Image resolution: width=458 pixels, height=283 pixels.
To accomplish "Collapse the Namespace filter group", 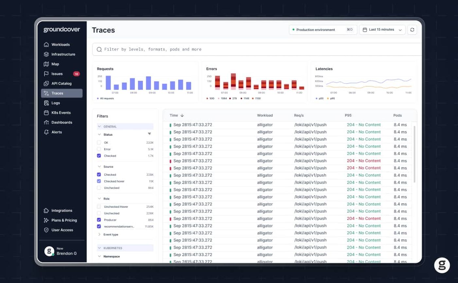I will point(99,256).
